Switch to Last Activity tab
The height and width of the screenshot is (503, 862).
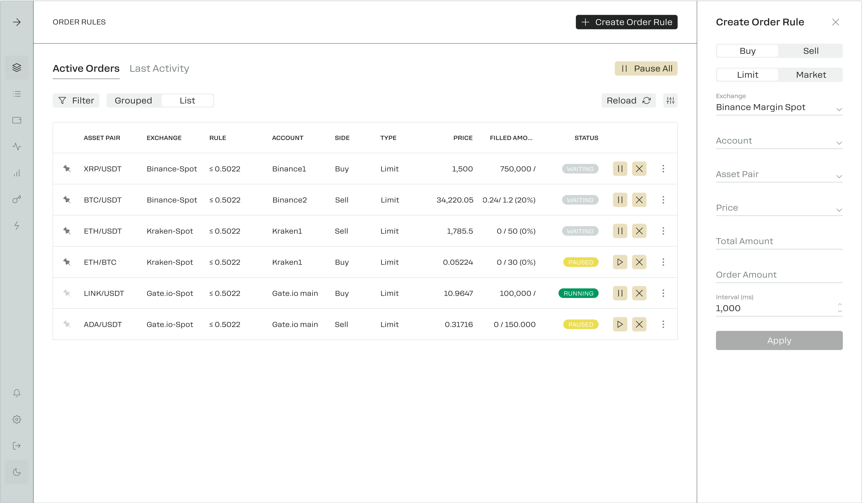159,69
